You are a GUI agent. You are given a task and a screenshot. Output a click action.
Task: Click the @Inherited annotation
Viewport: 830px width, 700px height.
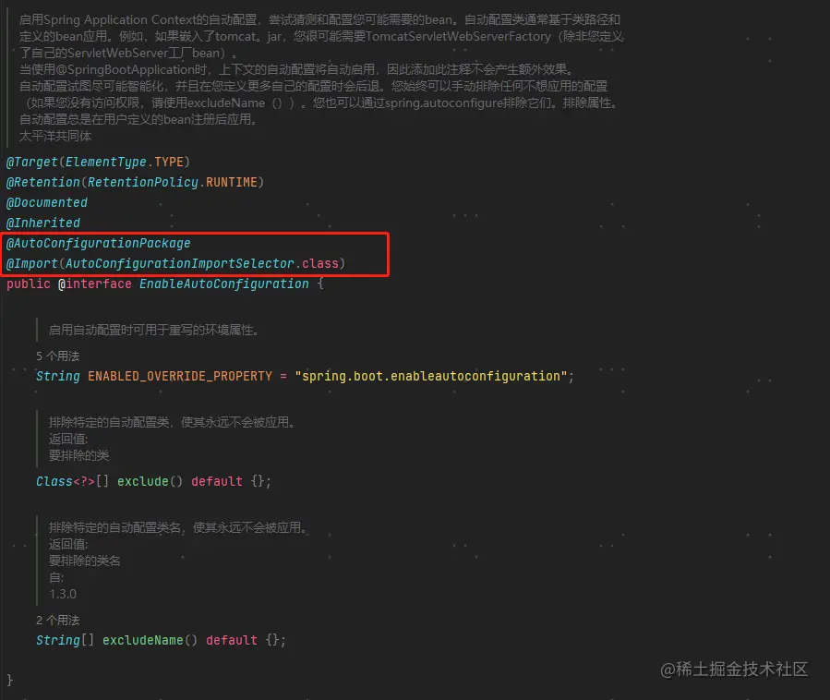[x=43, y=223]
